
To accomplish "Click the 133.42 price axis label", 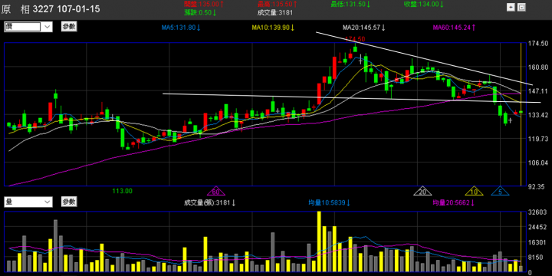I will [x=538, y=115].
